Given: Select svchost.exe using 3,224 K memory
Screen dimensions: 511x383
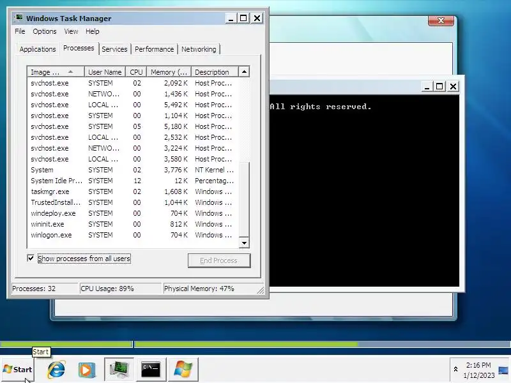Looking at the screenshot, I should click(133, 148).
